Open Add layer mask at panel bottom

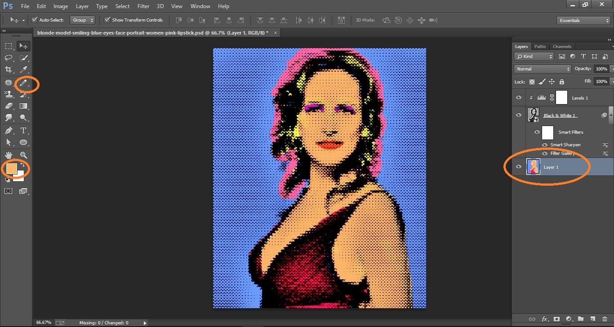point(556,319)
